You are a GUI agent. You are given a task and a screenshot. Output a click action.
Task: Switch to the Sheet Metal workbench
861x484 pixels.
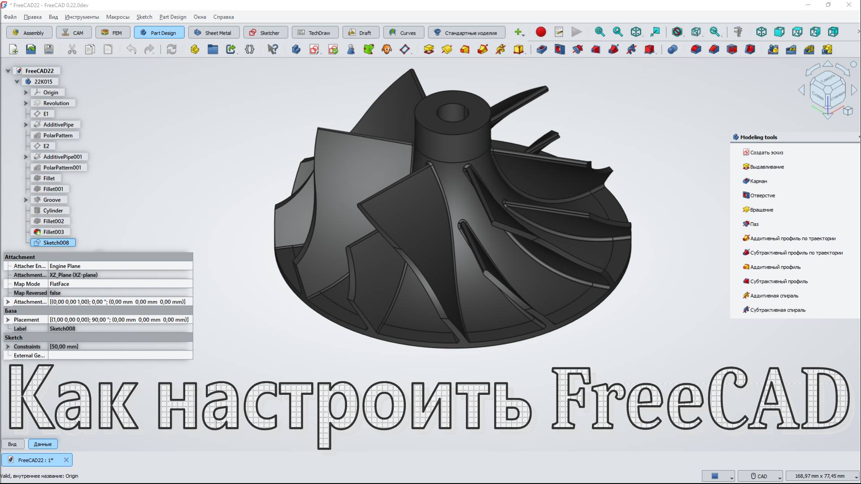(214, 32)
